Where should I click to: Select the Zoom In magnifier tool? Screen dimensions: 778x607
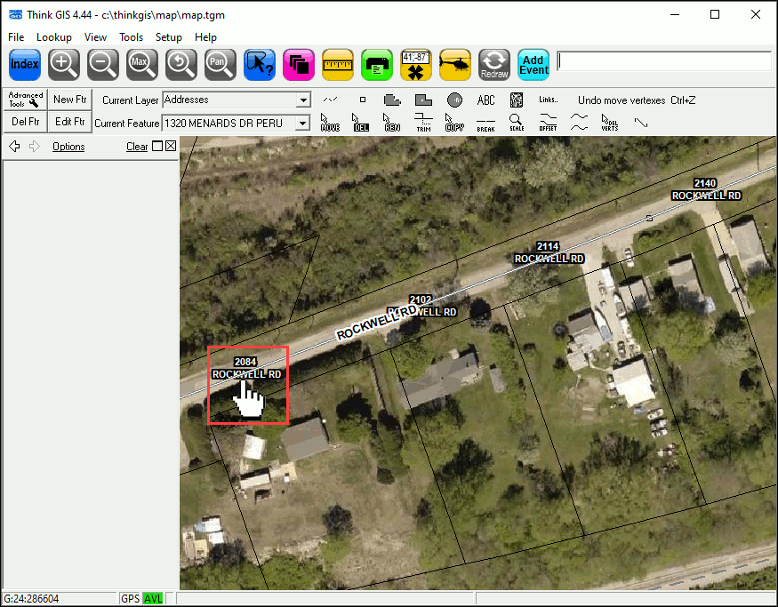64,64
